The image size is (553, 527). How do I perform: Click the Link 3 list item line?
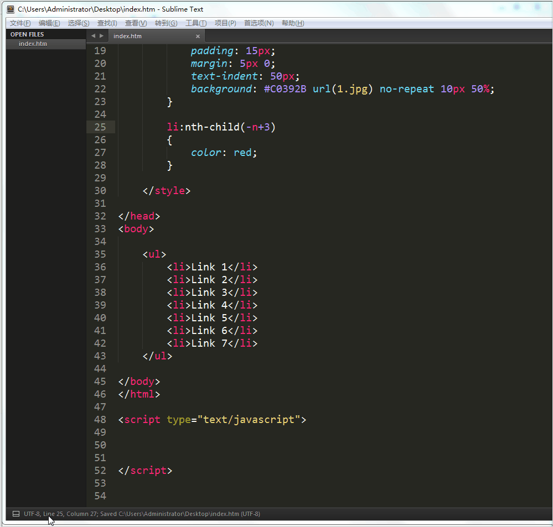pyautogui.click(x=213, y=293)
